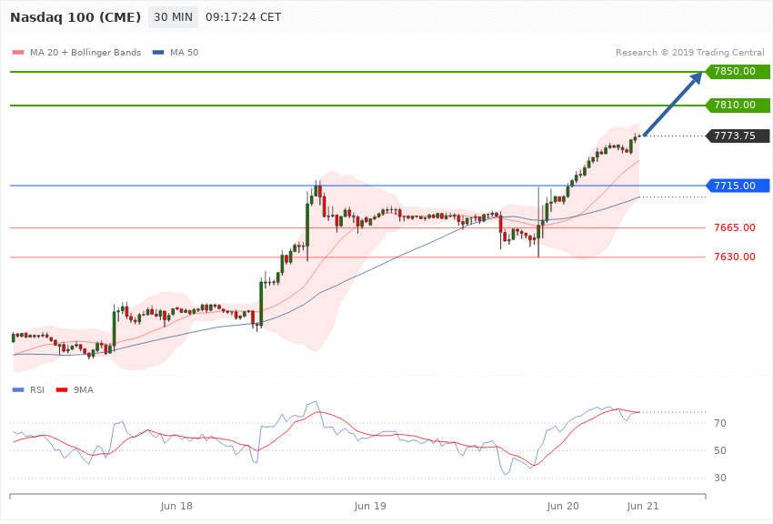Image resolution: width=773 pixels, height=524 pixels.
Task: Click the Jun 21 date label
Action: pos(643,506)
